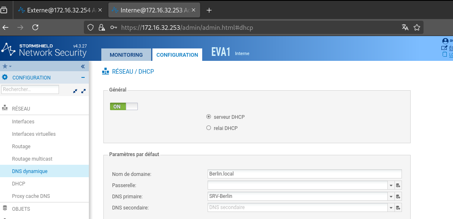This screenshot has width=453, height=219.
Task: Switch to the MONITORING tab
Action: [x=126, y=55]
